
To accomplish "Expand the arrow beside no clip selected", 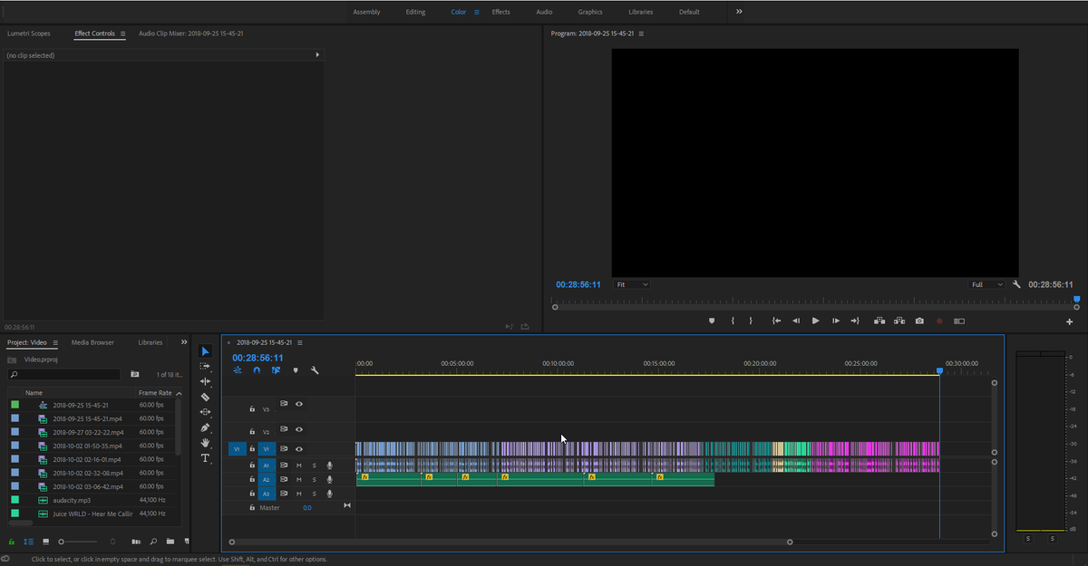I will tap(317, 55).
